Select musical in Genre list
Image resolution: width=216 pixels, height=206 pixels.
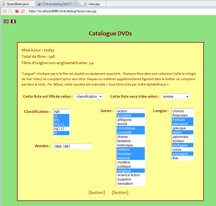click(x=131, y=158)
